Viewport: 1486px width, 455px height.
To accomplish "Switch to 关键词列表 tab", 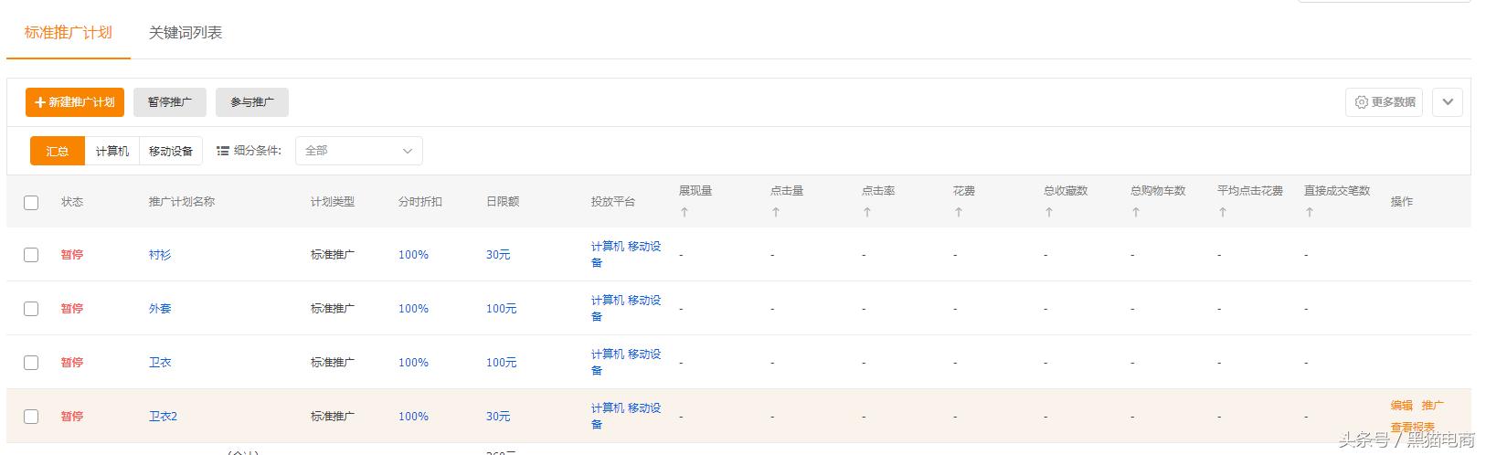I will click(186, 33).
